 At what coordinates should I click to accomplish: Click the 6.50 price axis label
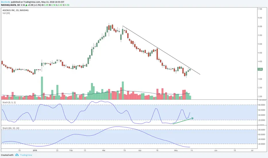(x=260, y=18)
